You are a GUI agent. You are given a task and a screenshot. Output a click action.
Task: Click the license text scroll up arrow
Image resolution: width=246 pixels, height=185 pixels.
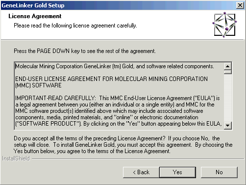pyautogui.click(x=228, y=66)
